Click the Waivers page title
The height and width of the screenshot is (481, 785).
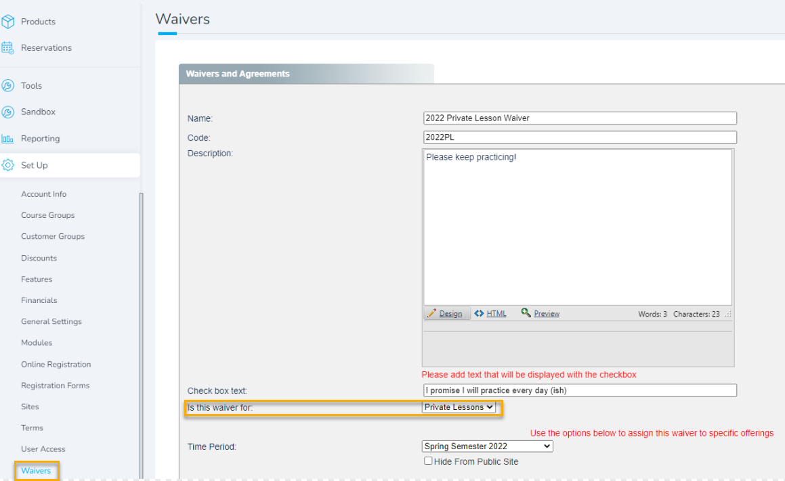click(x=183, y=19)
